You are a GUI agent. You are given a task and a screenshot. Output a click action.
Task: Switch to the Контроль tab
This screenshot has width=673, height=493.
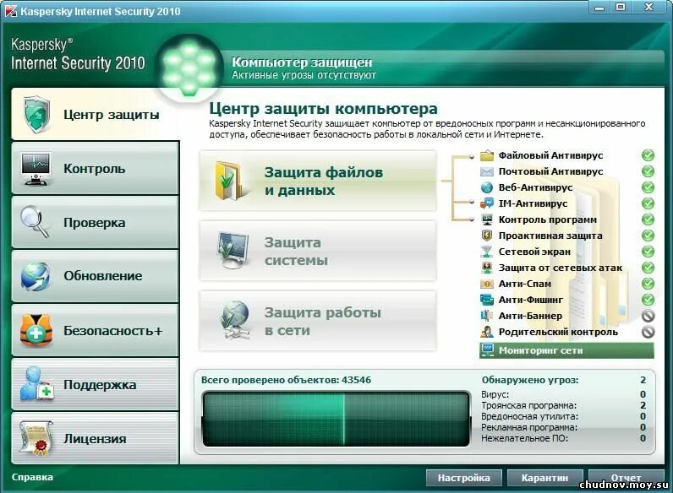96,169
